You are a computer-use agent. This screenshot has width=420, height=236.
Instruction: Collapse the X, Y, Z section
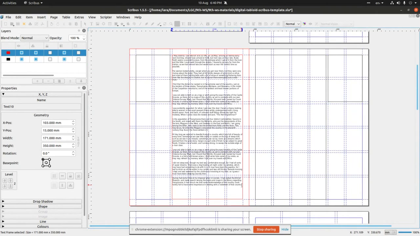(43, 94)
